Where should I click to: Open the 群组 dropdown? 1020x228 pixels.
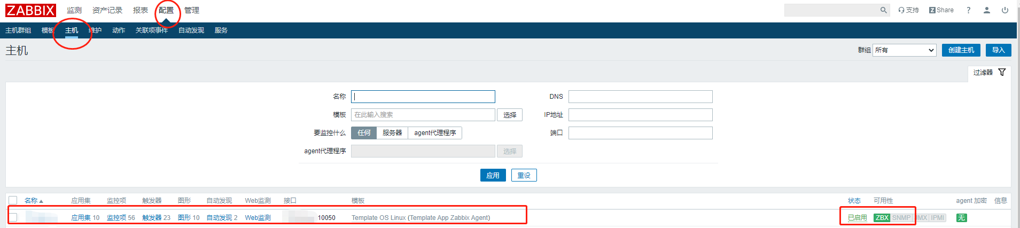pos(905,50)
